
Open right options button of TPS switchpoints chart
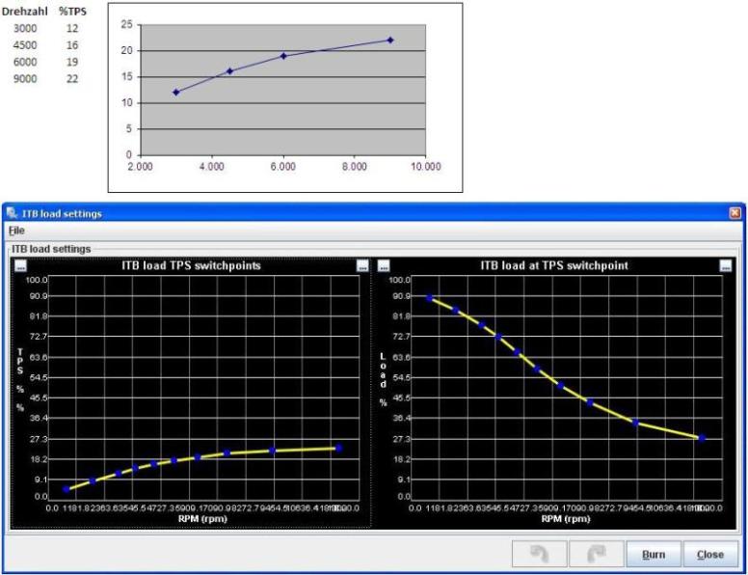click(362, 265)
